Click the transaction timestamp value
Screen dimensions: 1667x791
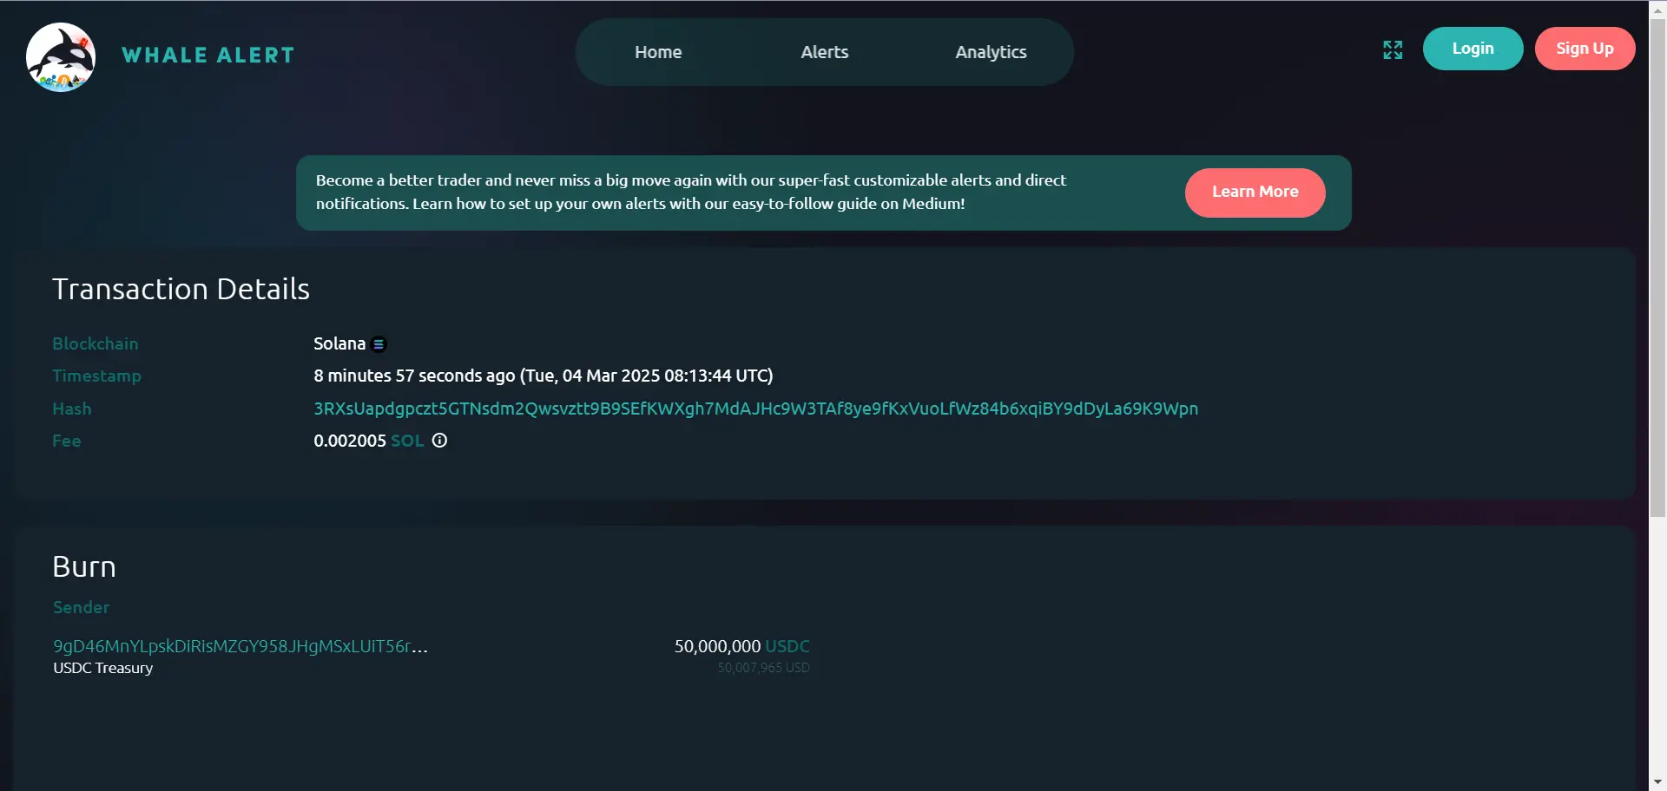click(543, 376)
